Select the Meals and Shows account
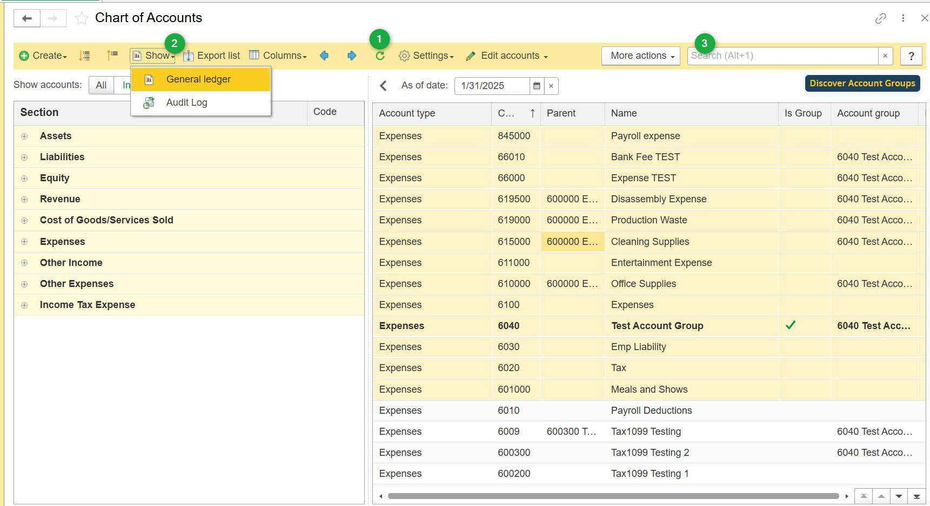This screenshot has width=930, height=506. click(649, 389)
